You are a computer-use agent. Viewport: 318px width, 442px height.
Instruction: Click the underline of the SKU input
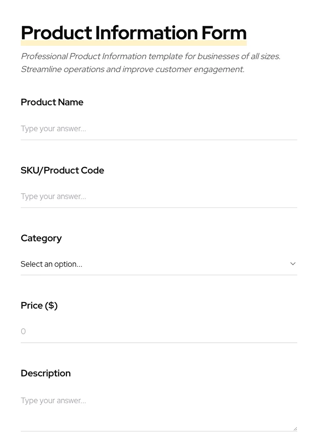(159, 207)
